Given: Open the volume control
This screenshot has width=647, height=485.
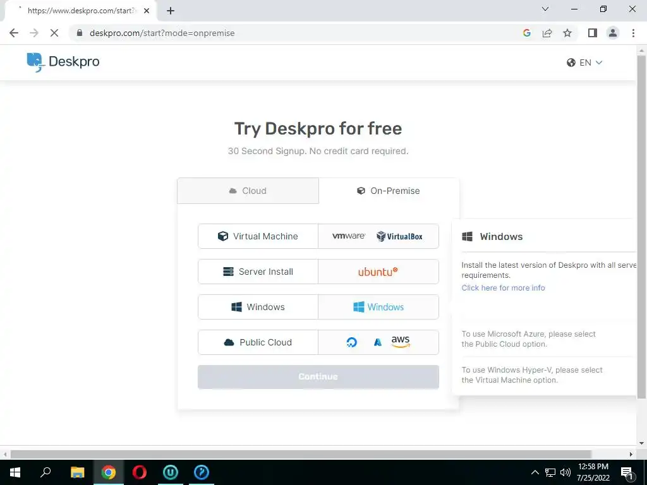Looking at the screenshot, I should (x=565, y=472).
